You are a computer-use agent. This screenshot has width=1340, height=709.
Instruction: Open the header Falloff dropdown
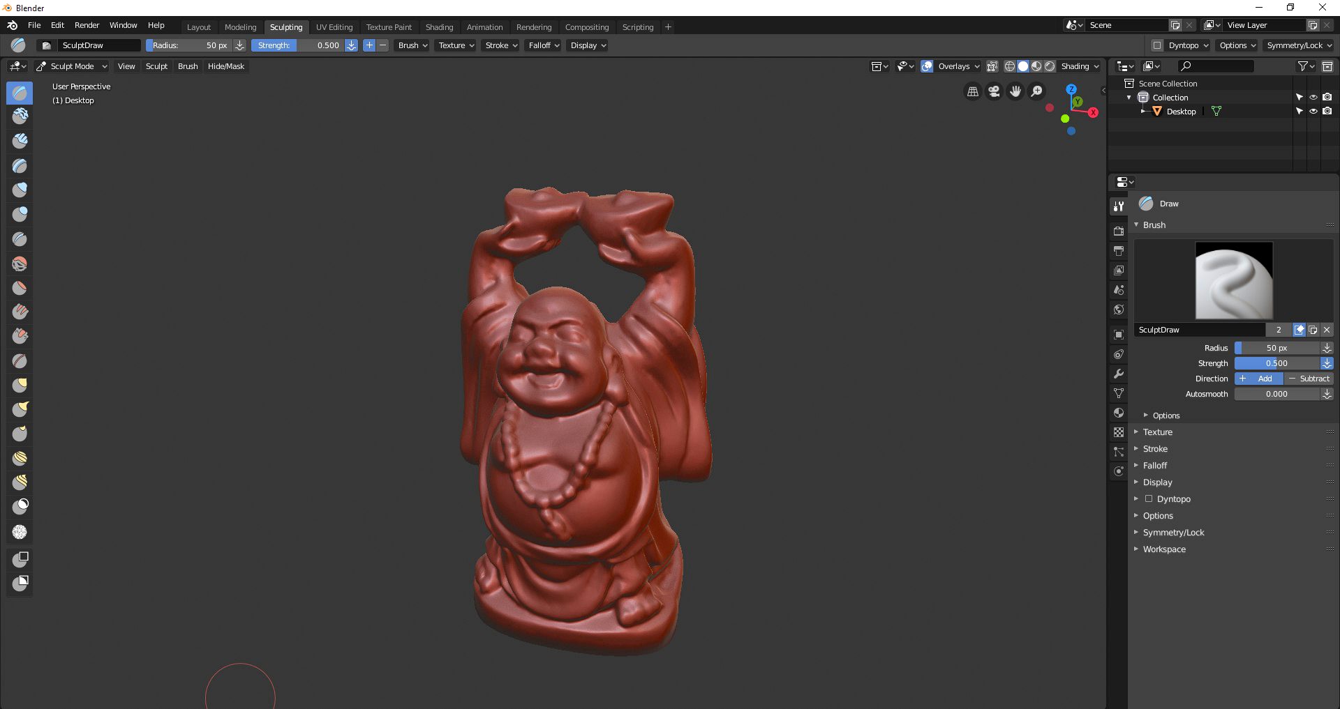(x=544, y=45)
